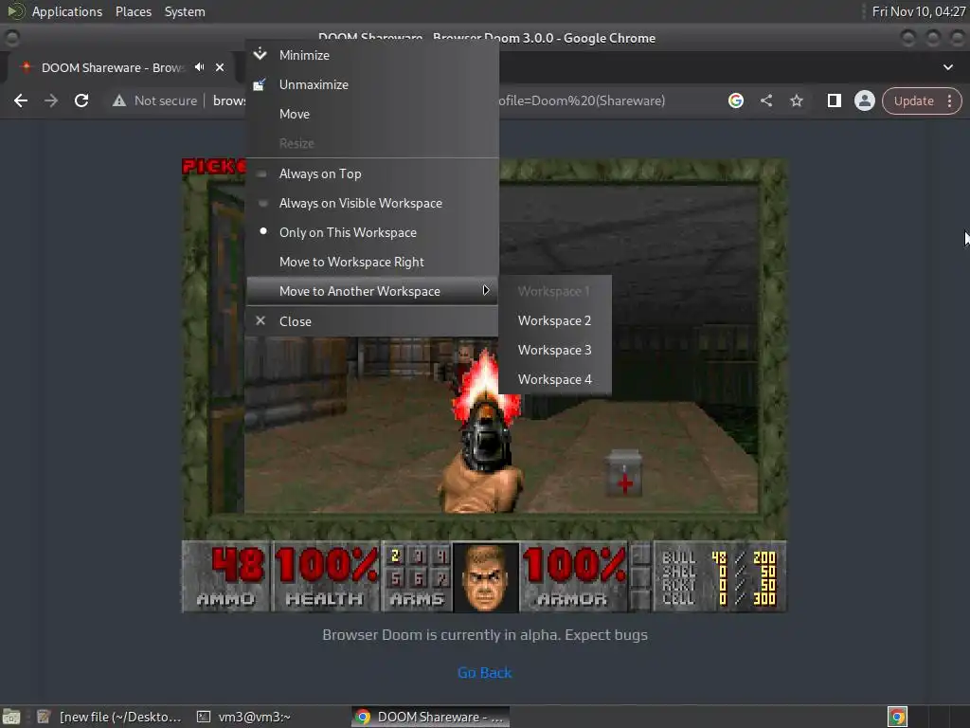Move window to Workspace 4

click(x=554, y=379)
